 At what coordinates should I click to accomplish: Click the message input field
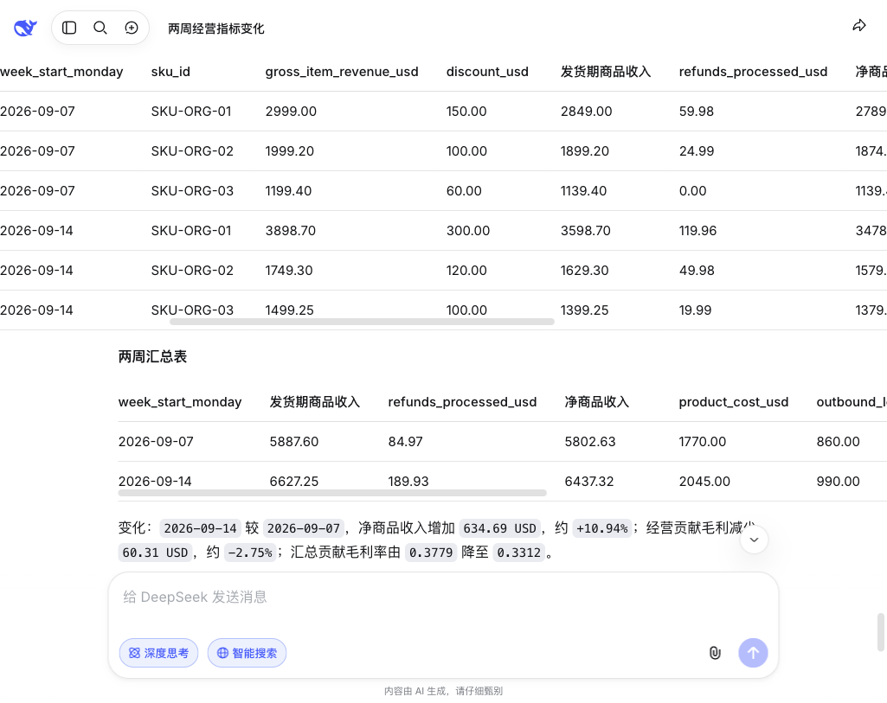coord(443,598)
